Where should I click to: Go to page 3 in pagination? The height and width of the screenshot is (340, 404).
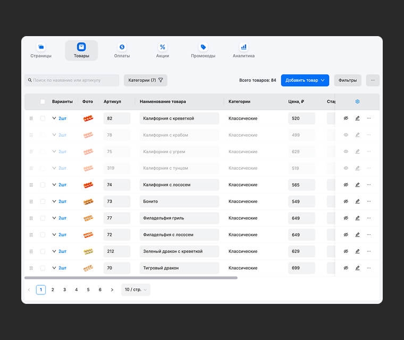(64, 290)
